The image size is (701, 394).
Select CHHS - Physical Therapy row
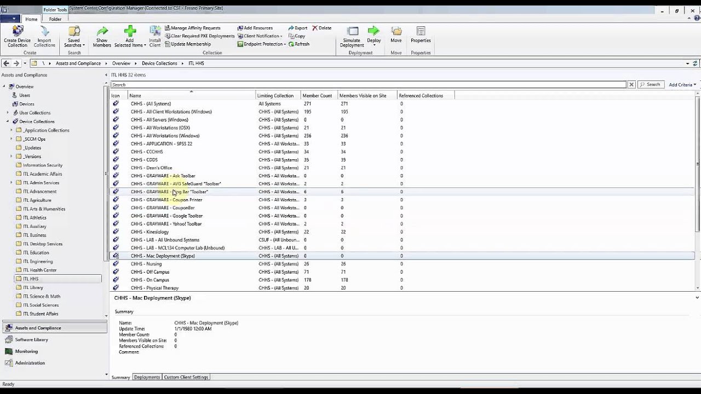(x=403, y=288)
